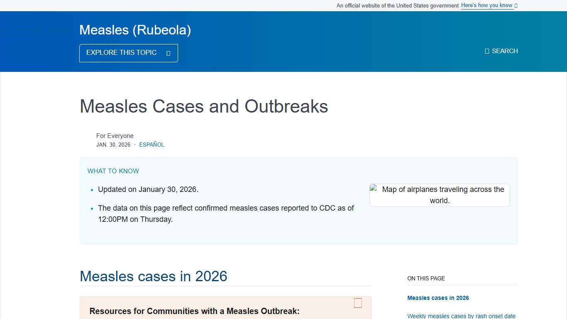Open 'Weekly measles cases by rash onset date'
567x319 pixels.
click(462, 316)
